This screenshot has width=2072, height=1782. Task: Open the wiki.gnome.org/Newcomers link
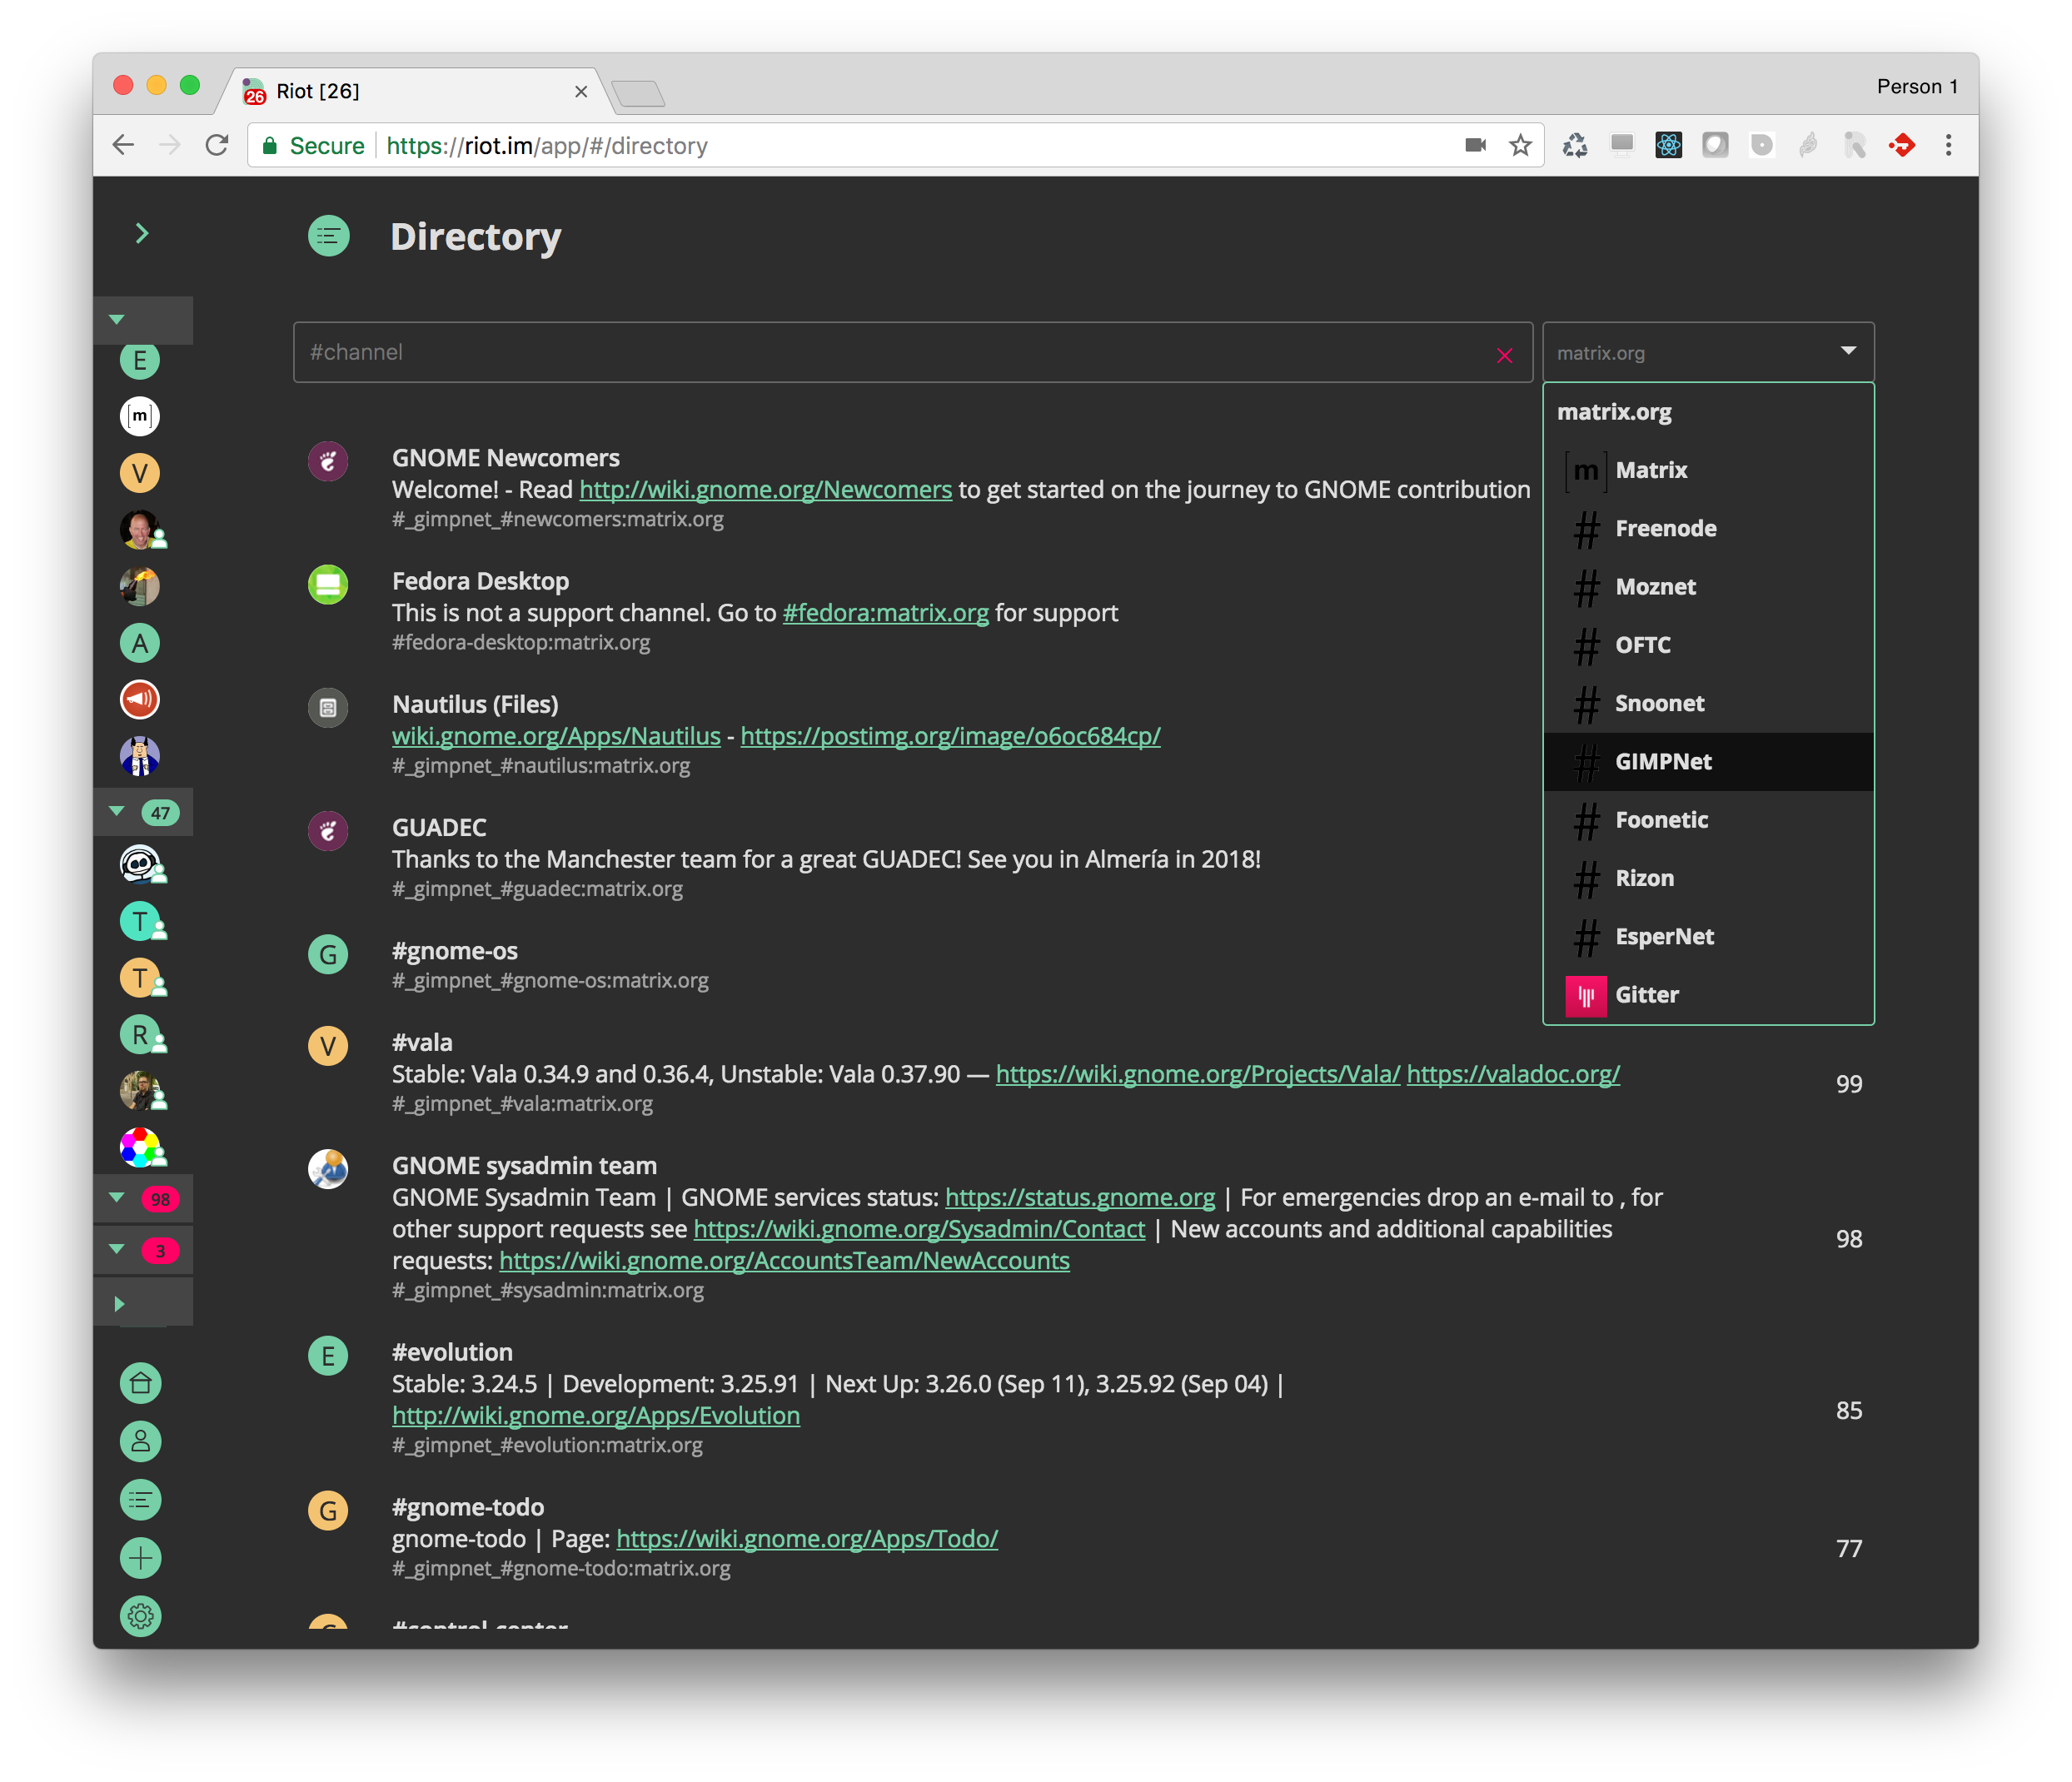click(x=765, y=490)
